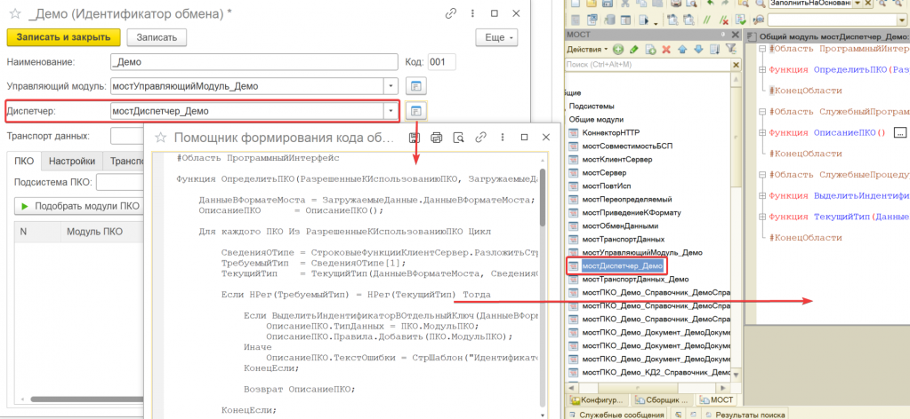
Task: Open print preview in code assistant window
Action: point(458,138)
